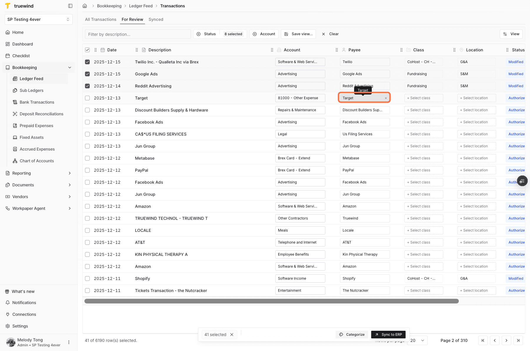Open Prepaid Expenses page
This screenshot has height=351, width=530.
36,126
